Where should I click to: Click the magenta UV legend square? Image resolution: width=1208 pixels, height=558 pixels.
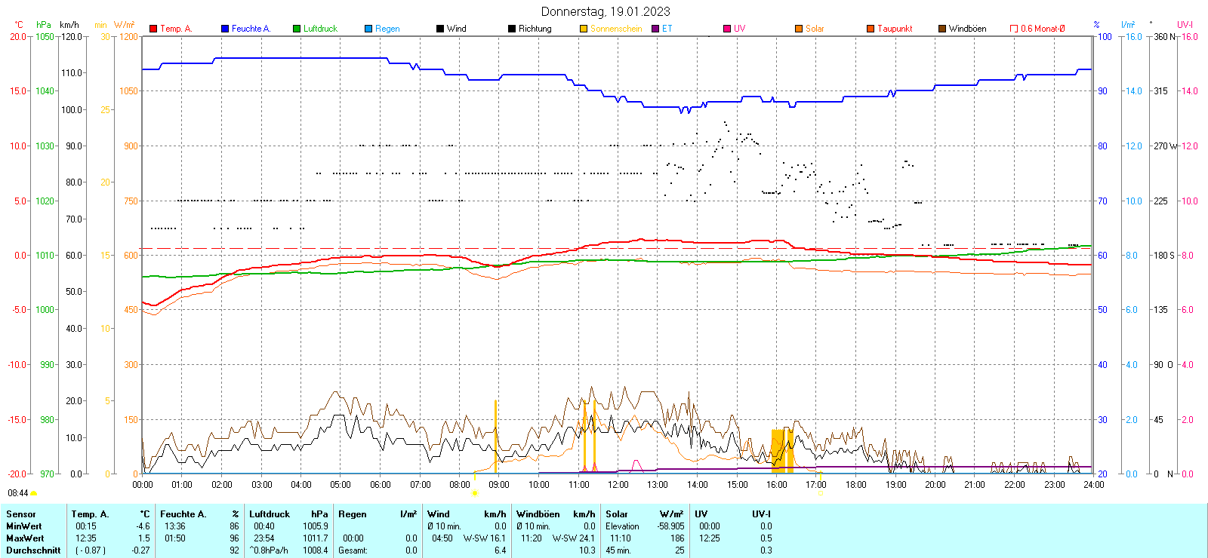(727, 29)
